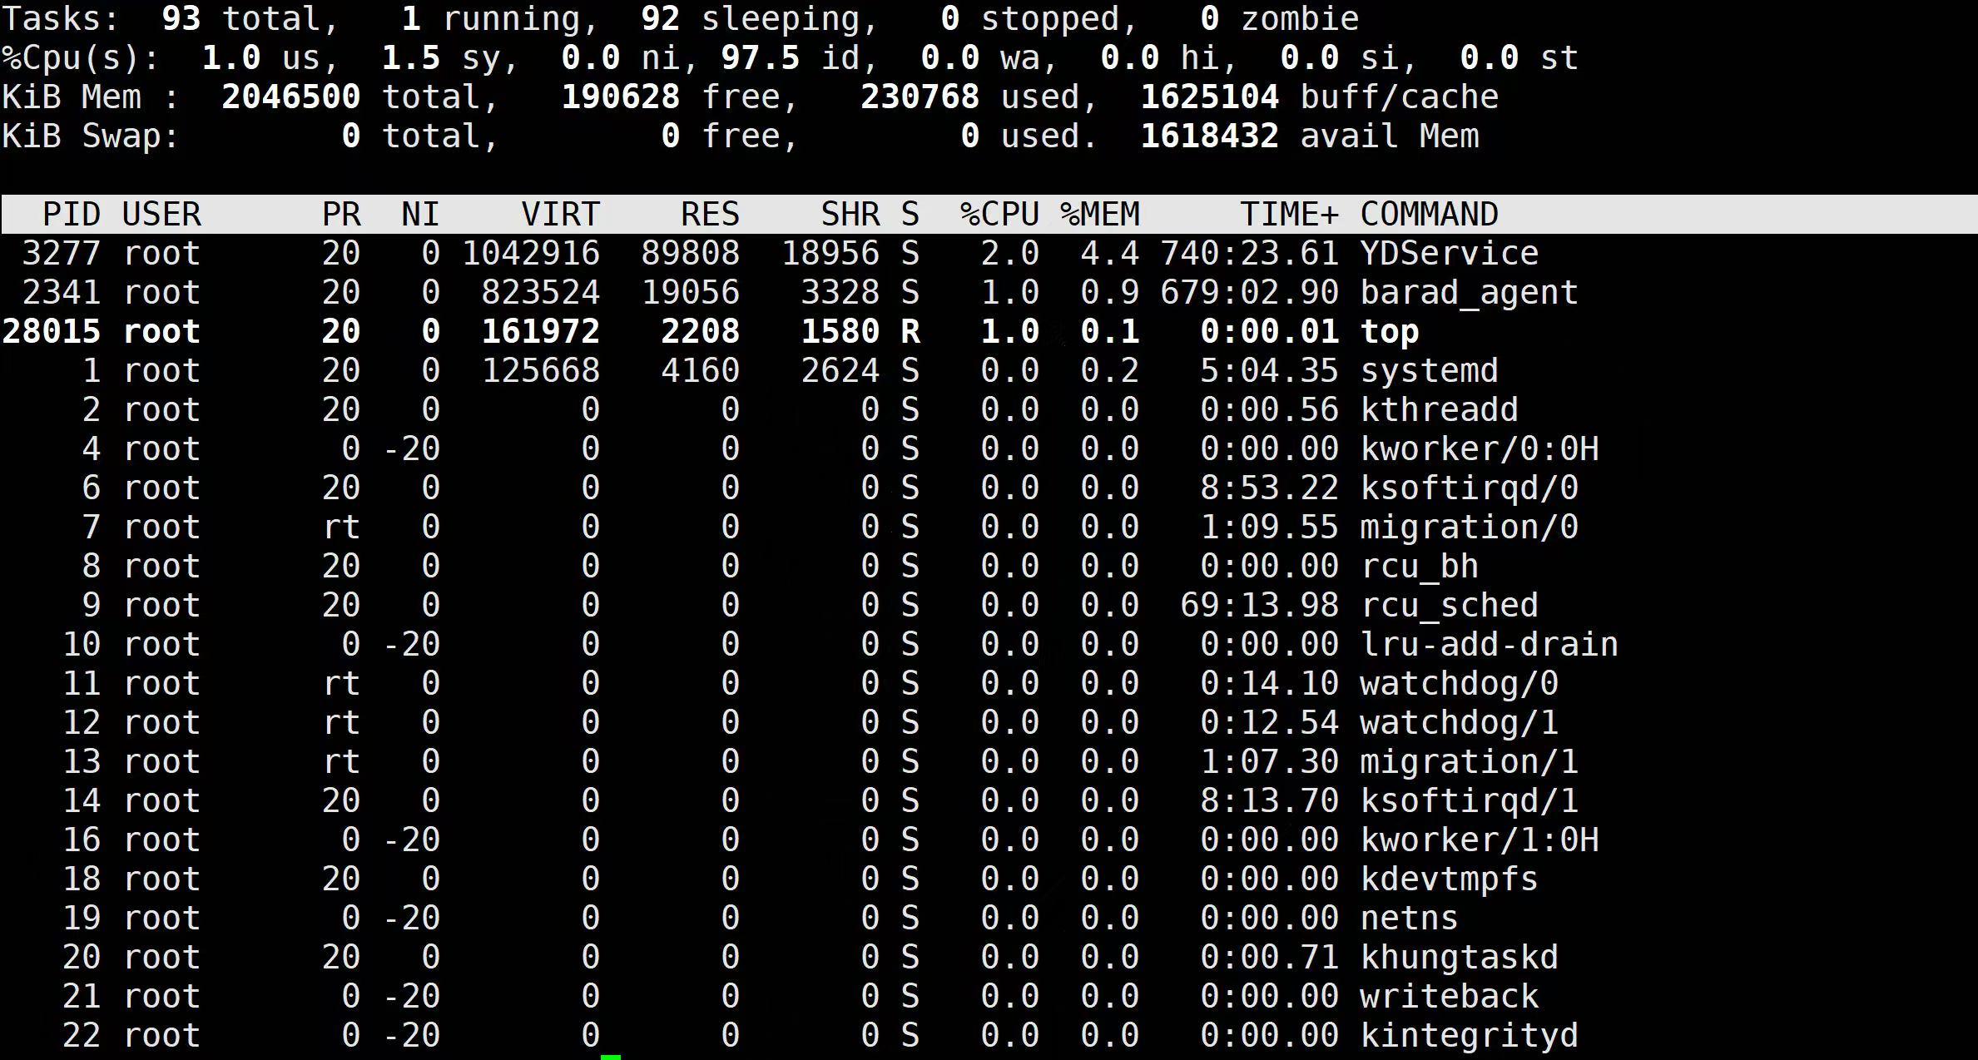Click the 97.5 idle CPU value

(x=760, y=58)
